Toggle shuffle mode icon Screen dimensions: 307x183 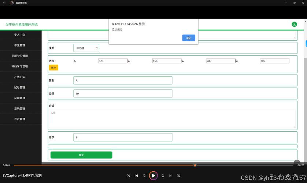[x=128, y=176]
